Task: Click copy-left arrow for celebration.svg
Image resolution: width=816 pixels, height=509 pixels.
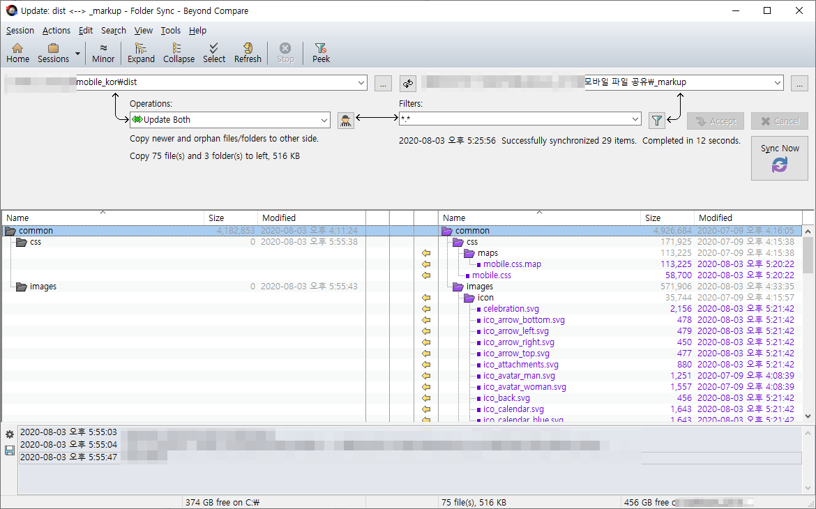Action: point(426,309)
